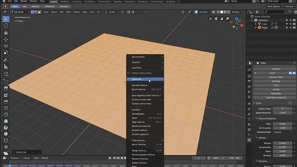
Task: Switch to the Sculpting workspace tab
Action: pos(77,2)
